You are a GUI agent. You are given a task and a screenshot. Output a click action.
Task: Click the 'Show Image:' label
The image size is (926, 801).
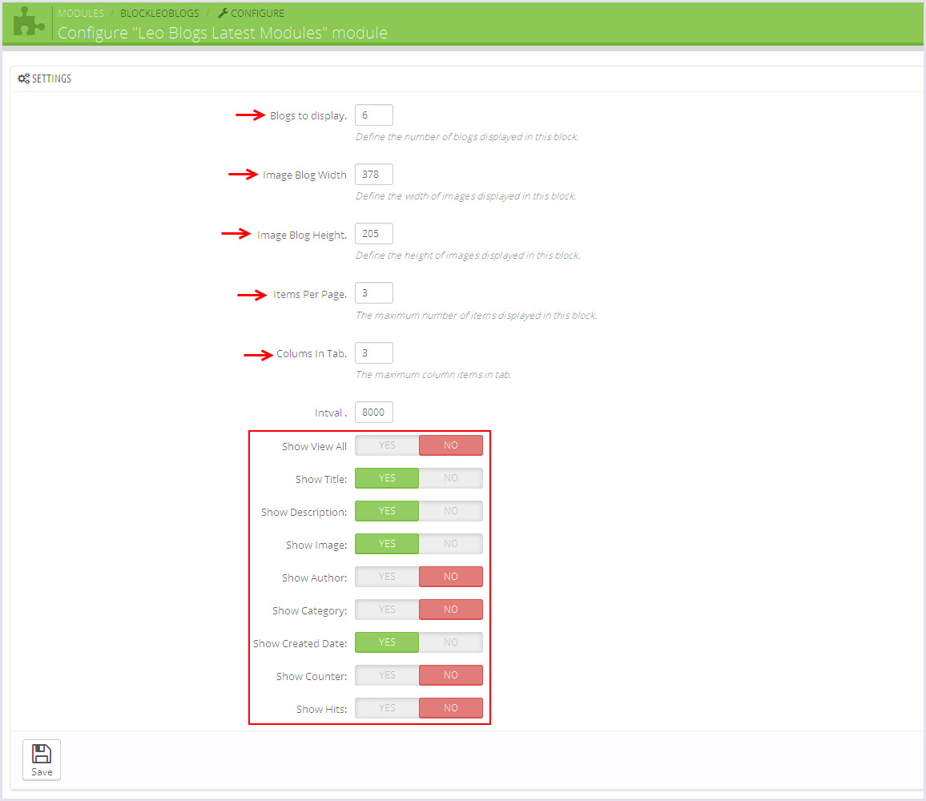pyautogui.click(x=316, y=545)
